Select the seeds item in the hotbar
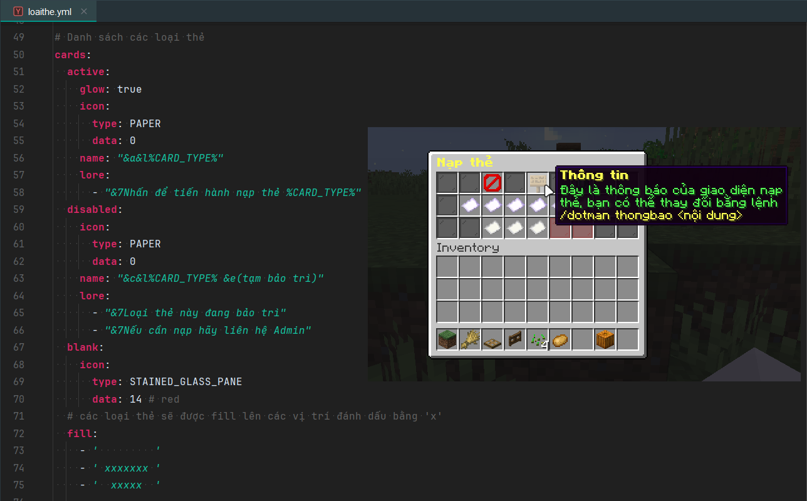The image size is (807, 501). 536,340
